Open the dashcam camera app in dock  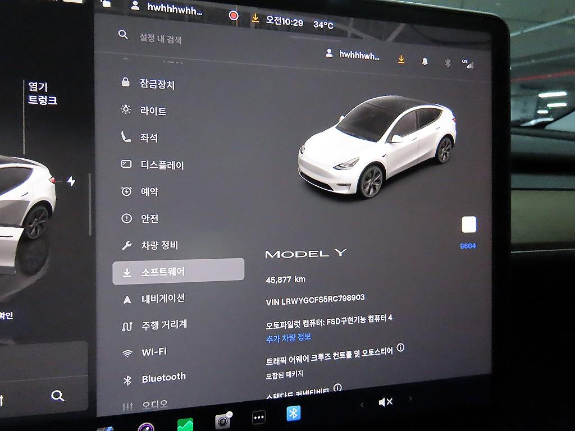click(x=223, y=420)
